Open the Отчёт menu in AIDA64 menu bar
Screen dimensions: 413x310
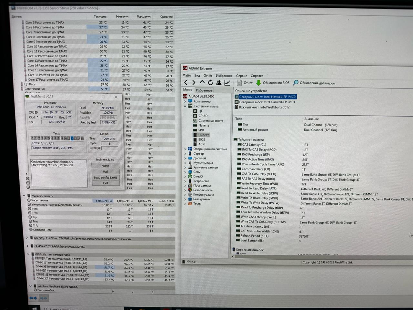click(208, 76)
